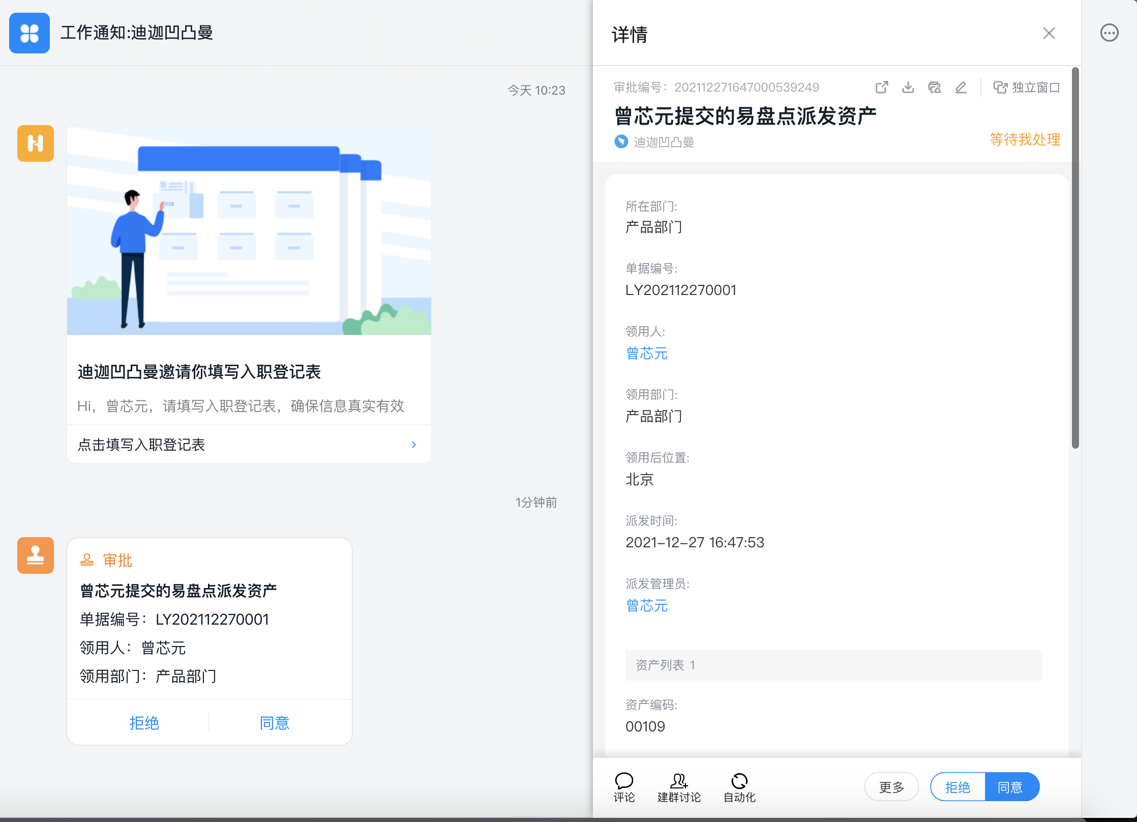Click the more options ellipsis icon
This screenshot has width=1137, height=822.
(x=1109, y=33)
